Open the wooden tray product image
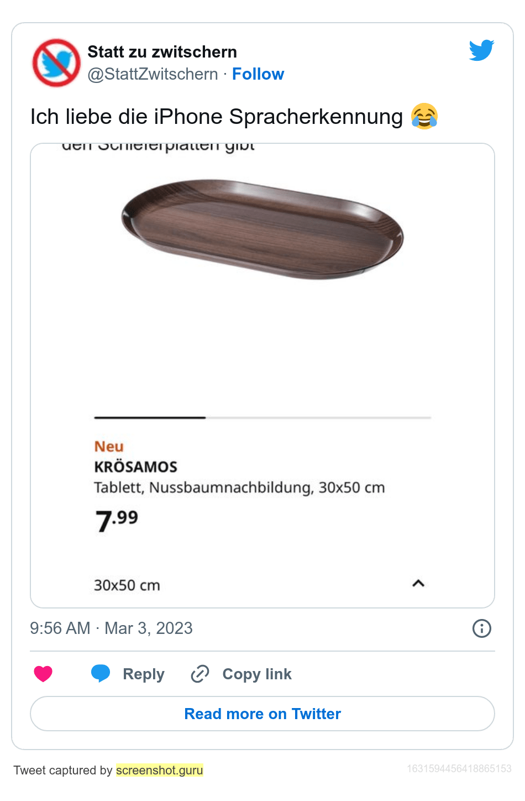 [262, 228]
